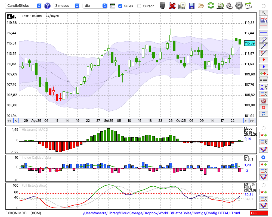The image size is (272, 217).
Task: Select the zigzag channel drawing tool
Action: click(264, 40)
